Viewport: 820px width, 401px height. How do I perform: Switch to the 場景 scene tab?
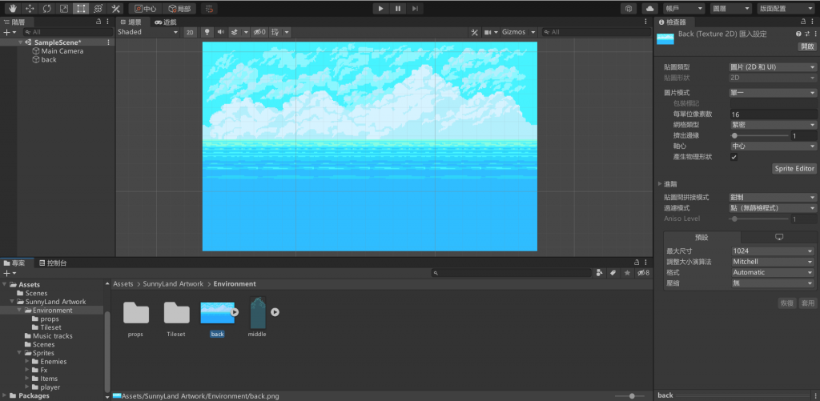[131, 22]
